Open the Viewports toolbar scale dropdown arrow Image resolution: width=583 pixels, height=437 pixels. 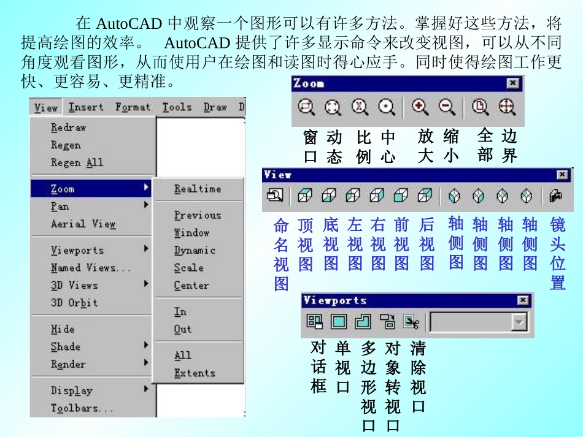(x=519, y=322)
